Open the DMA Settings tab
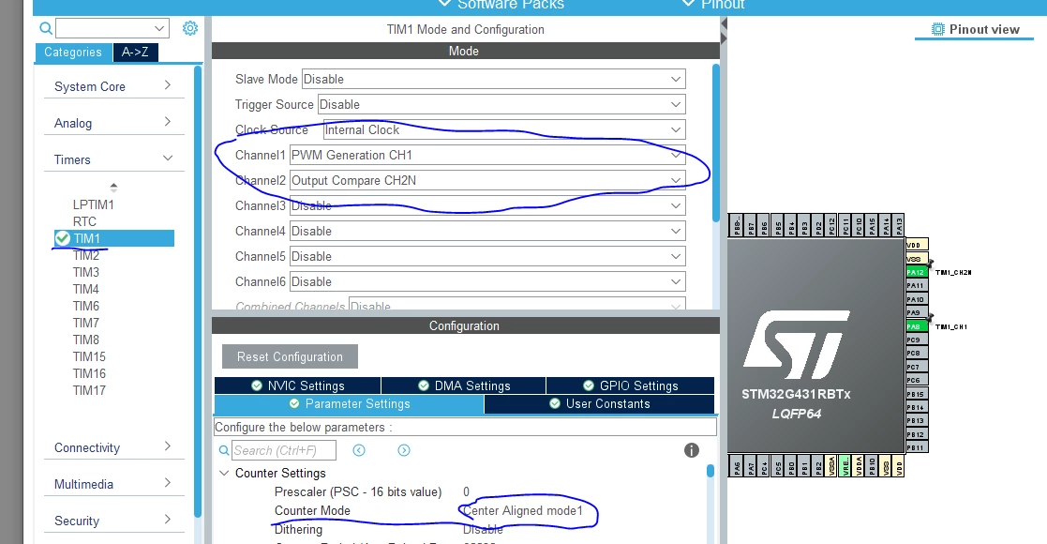This screenshot has width=1047, height=544. (x=464, y=385)
